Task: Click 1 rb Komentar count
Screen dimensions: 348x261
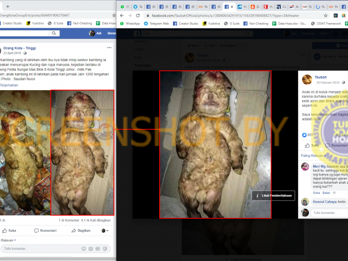Action: 69,220
